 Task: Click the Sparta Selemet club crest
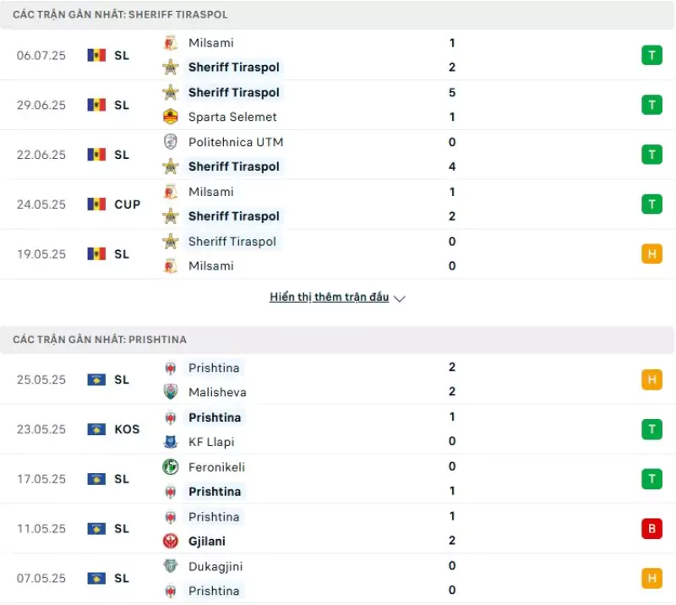tap(171, 117)
